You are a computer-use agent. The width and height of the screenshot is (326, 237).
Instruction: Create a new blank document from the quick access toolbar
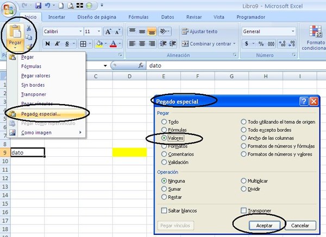coord(61,5)
